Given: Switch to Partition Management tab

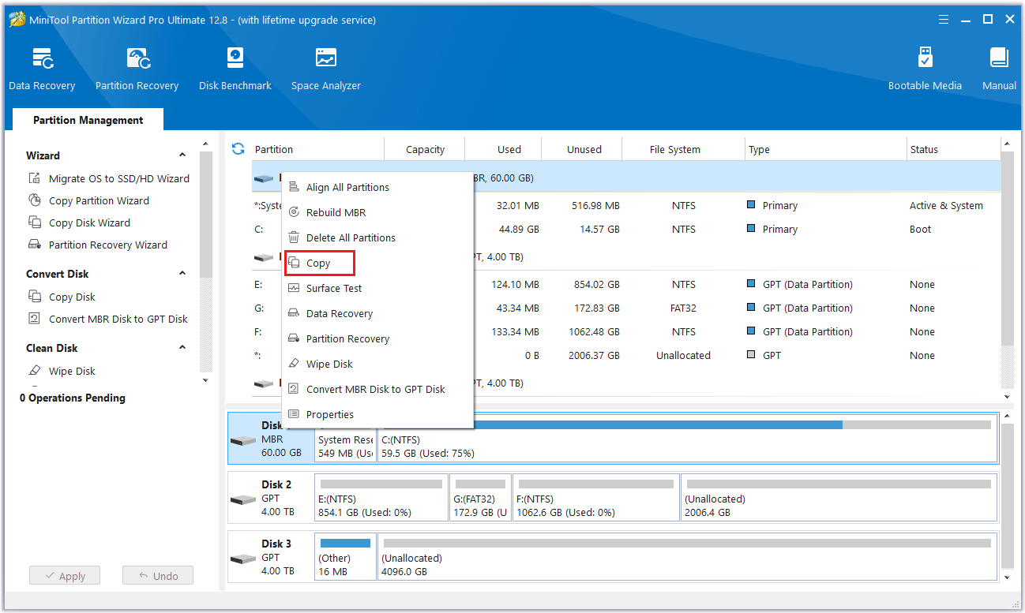Looking at the screenshot, I should tap(88, 120).
